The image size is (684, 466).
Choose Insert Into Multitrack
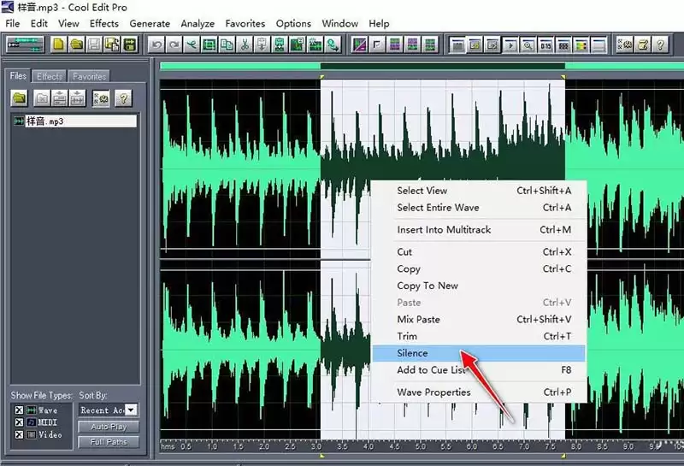coord(478,229)
